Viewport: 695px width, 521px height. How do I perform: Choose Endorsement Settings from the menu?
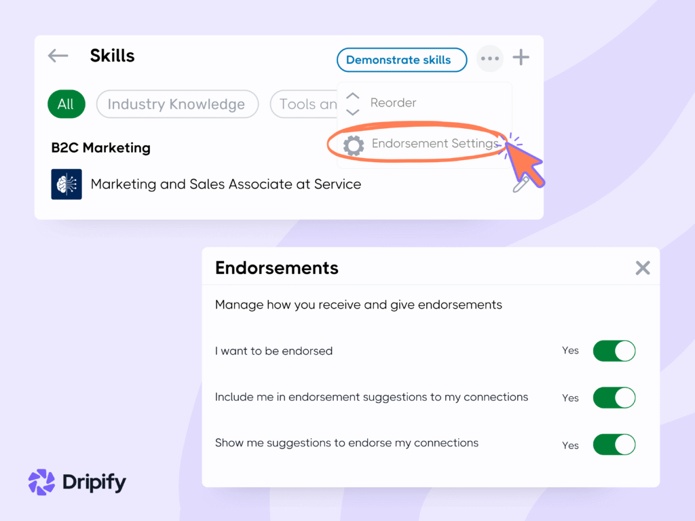coord(434,144)
